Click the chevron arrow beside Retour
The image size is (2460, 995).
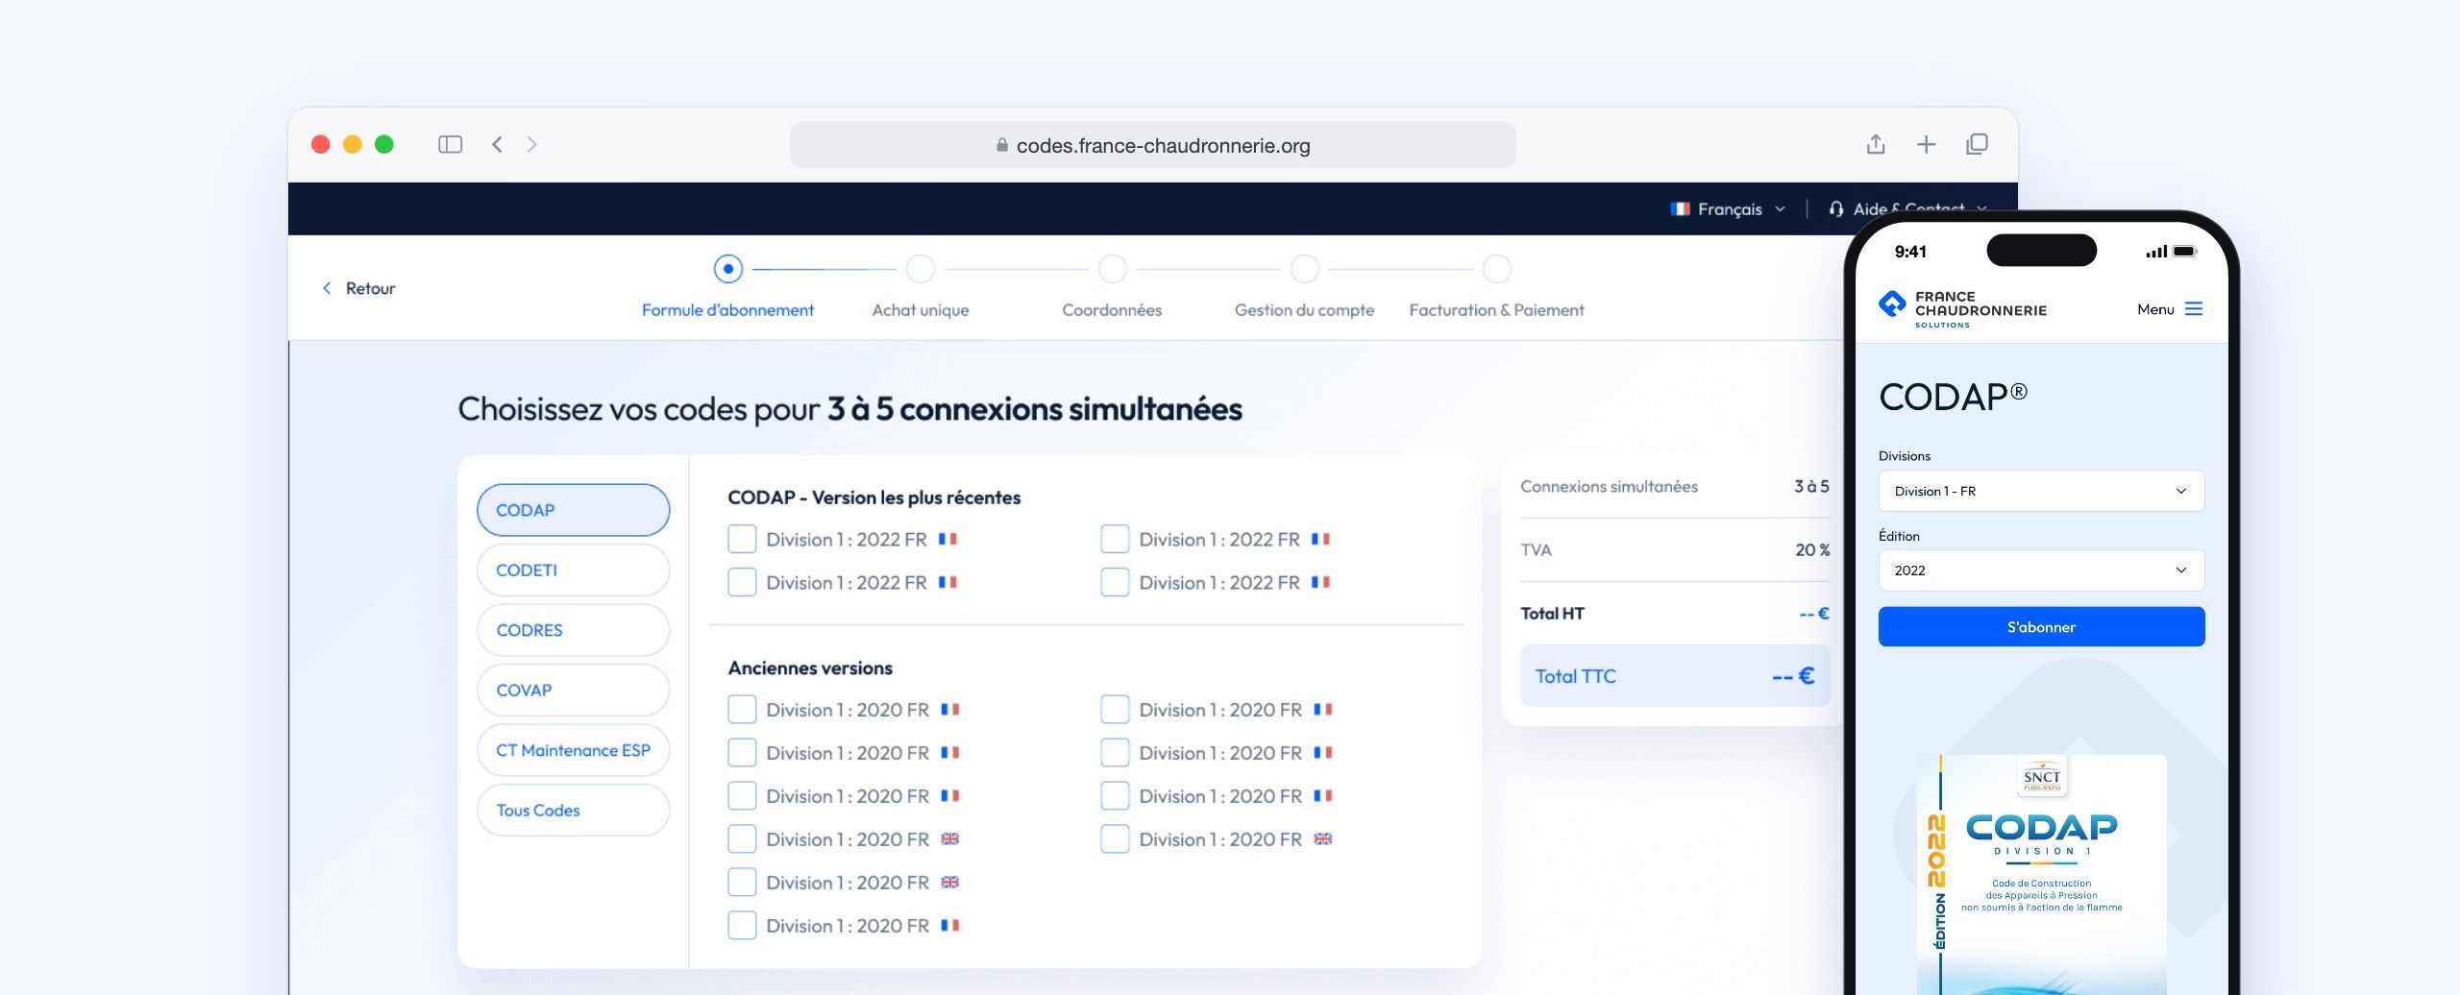tap(327, 288)
